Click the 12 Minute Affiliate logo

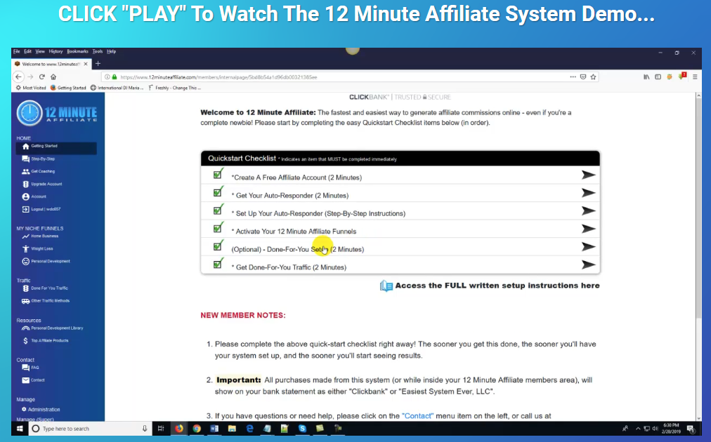pyautogui.click(x=57, y=113)
